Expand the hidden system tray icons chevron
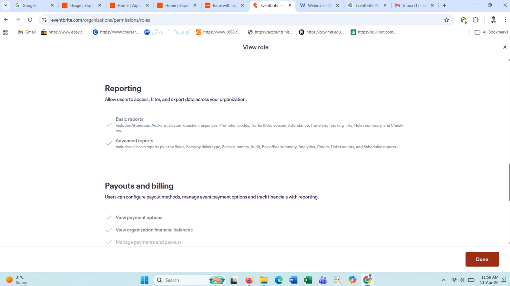This screenshot has height=286, width=510. (x=443, y=280)
